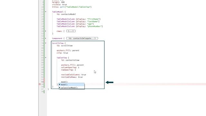Expand the folded Component block
Image resolution: width=206 pixels, height=116 pixels.
(46, 38)
